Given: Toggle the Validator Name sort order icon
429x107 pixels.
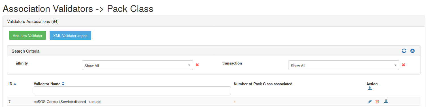Looking at the screenshot, I should (x=63, y=84).
